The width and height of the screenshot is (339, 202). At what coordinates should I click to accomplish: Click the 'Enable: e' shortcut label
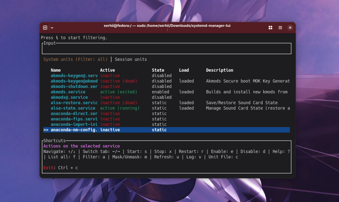(x=222, y=151)
